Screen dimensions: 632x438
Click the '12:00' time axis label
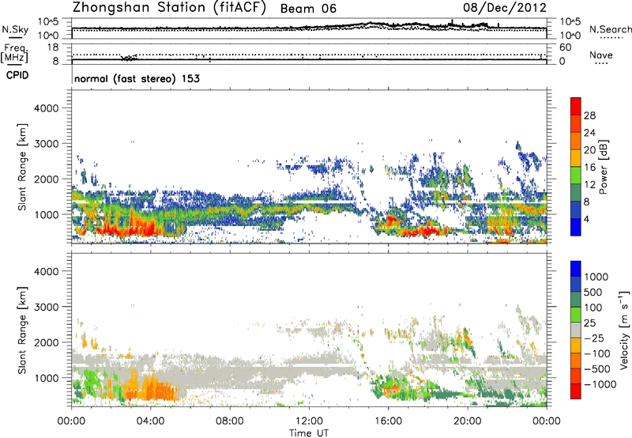tap(309, 421)
